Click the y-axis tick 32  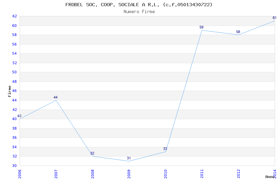tap(14, 156)
